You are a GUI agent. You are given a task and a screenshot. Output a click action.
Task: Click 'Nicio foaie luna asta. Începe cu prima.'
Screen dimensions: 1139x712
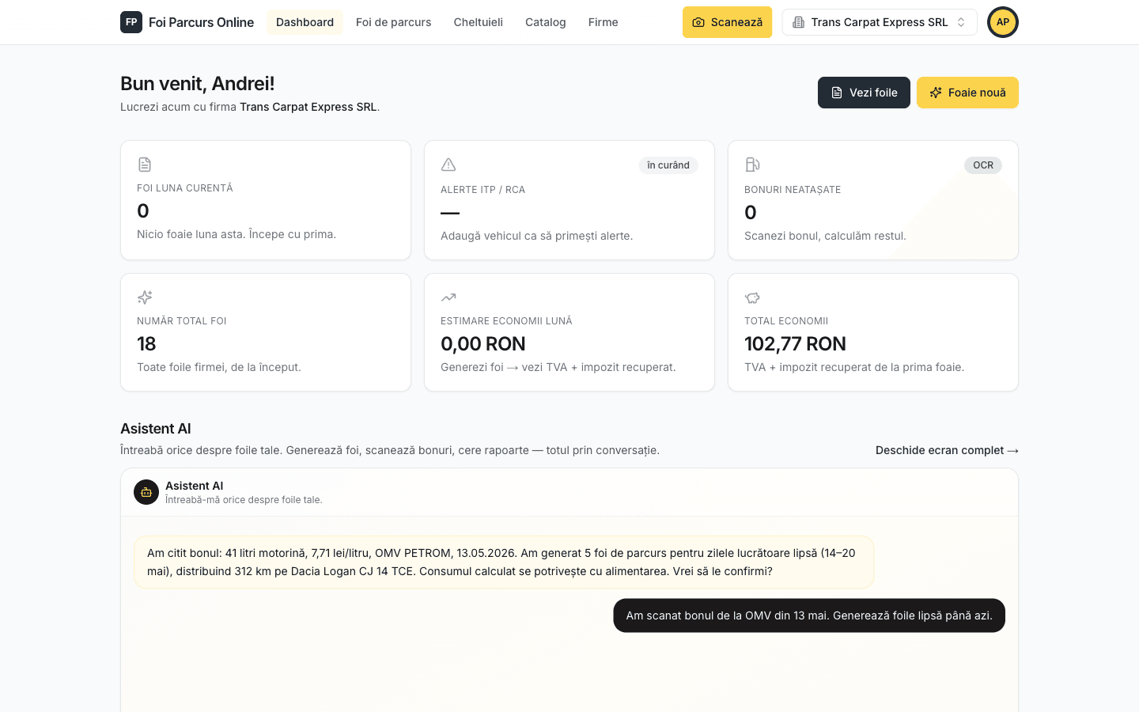237,234
